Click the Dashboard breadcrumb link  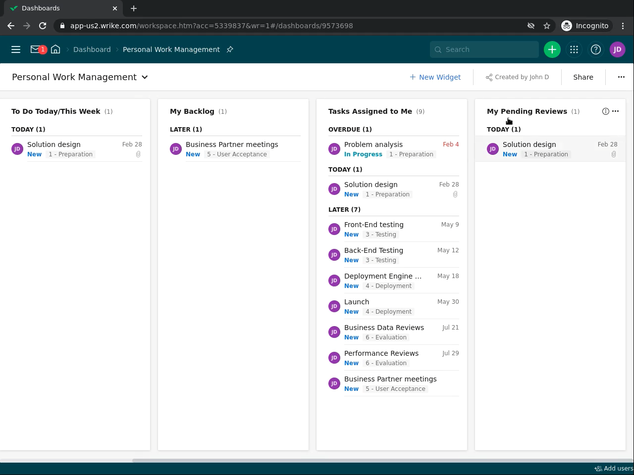[x=92, y=49]
